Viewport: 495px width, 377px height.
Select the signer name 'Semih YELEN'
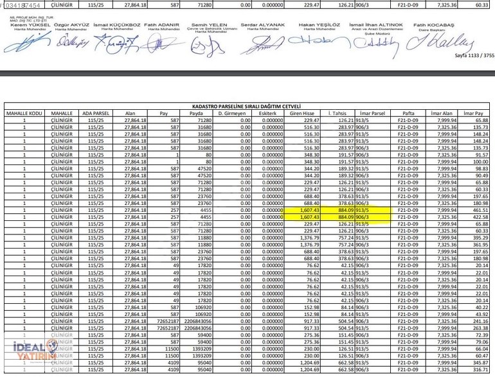coord(210,24)
